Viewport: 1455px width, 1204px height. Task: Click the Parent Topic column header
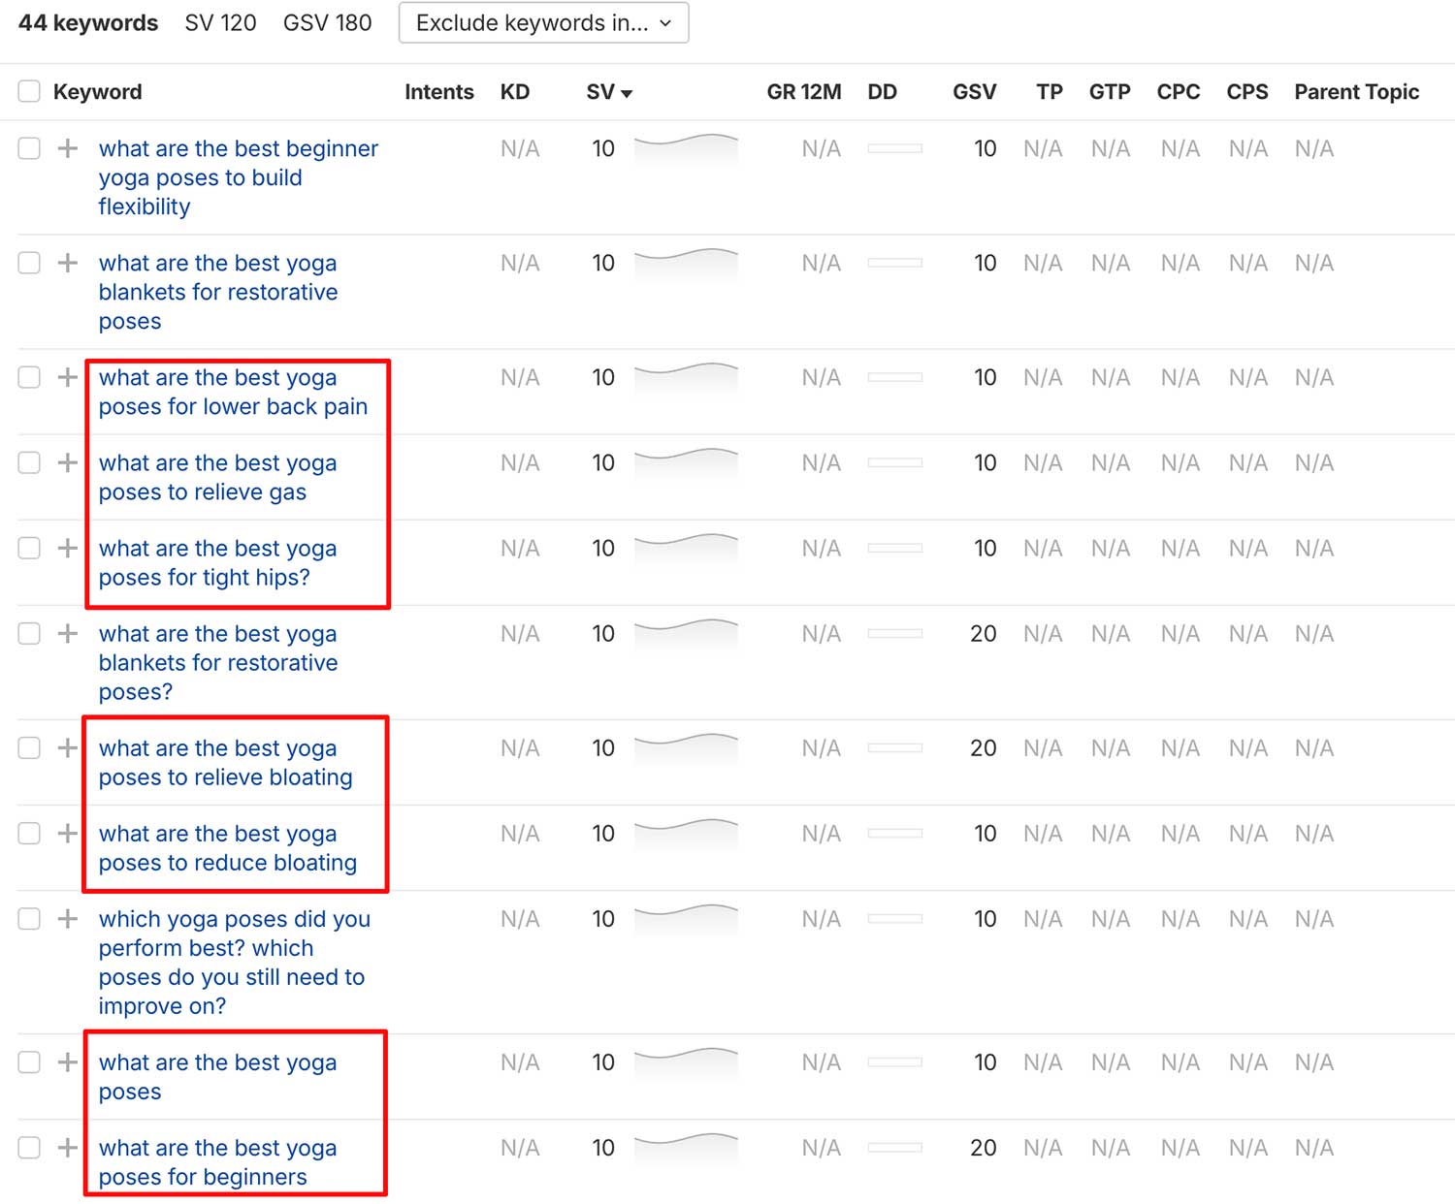1356,92
